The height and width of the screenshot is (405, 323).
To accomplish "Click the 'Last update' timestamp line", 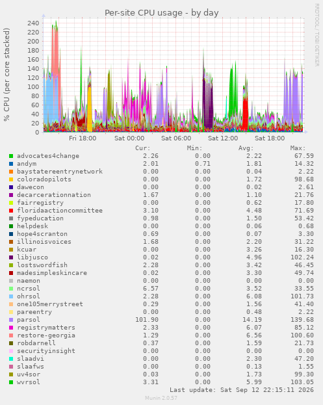I will 242,390.
